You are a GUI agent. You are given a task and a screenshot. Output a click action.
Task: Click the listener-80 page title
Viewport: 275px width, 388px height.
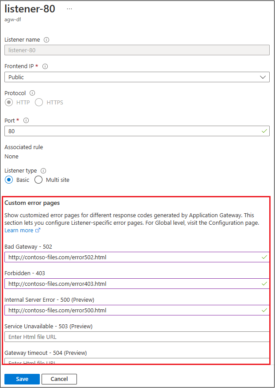tap(30, 9)
